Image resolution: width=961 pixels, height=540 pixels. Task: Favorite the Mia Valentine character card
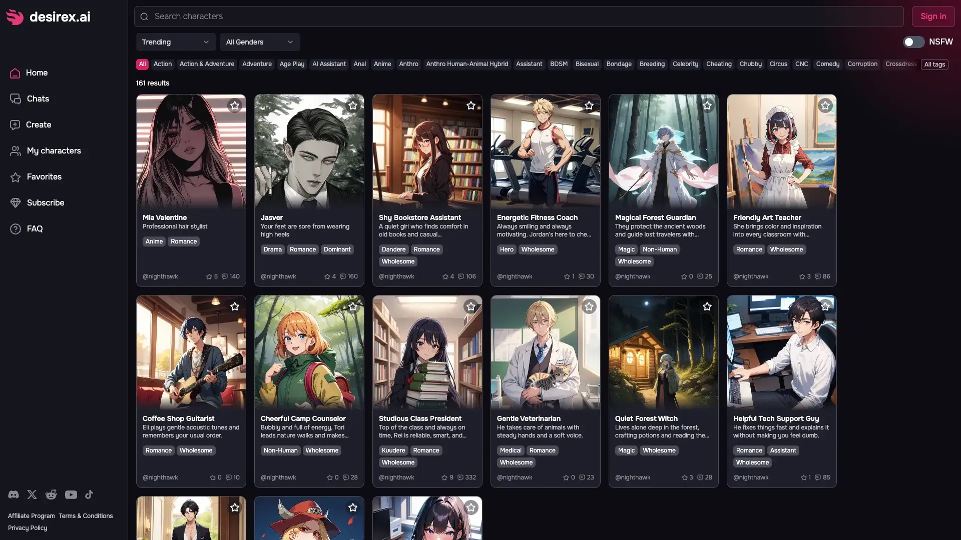coord(235,105)
